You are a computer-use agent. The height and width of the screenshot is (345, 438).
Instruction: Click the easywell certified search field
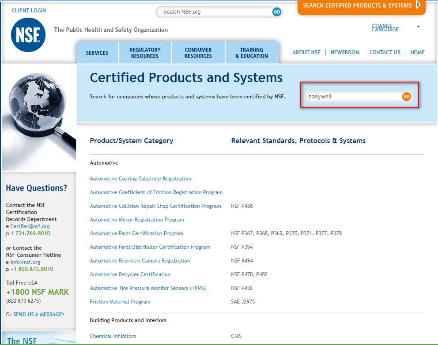pos(353,97)
